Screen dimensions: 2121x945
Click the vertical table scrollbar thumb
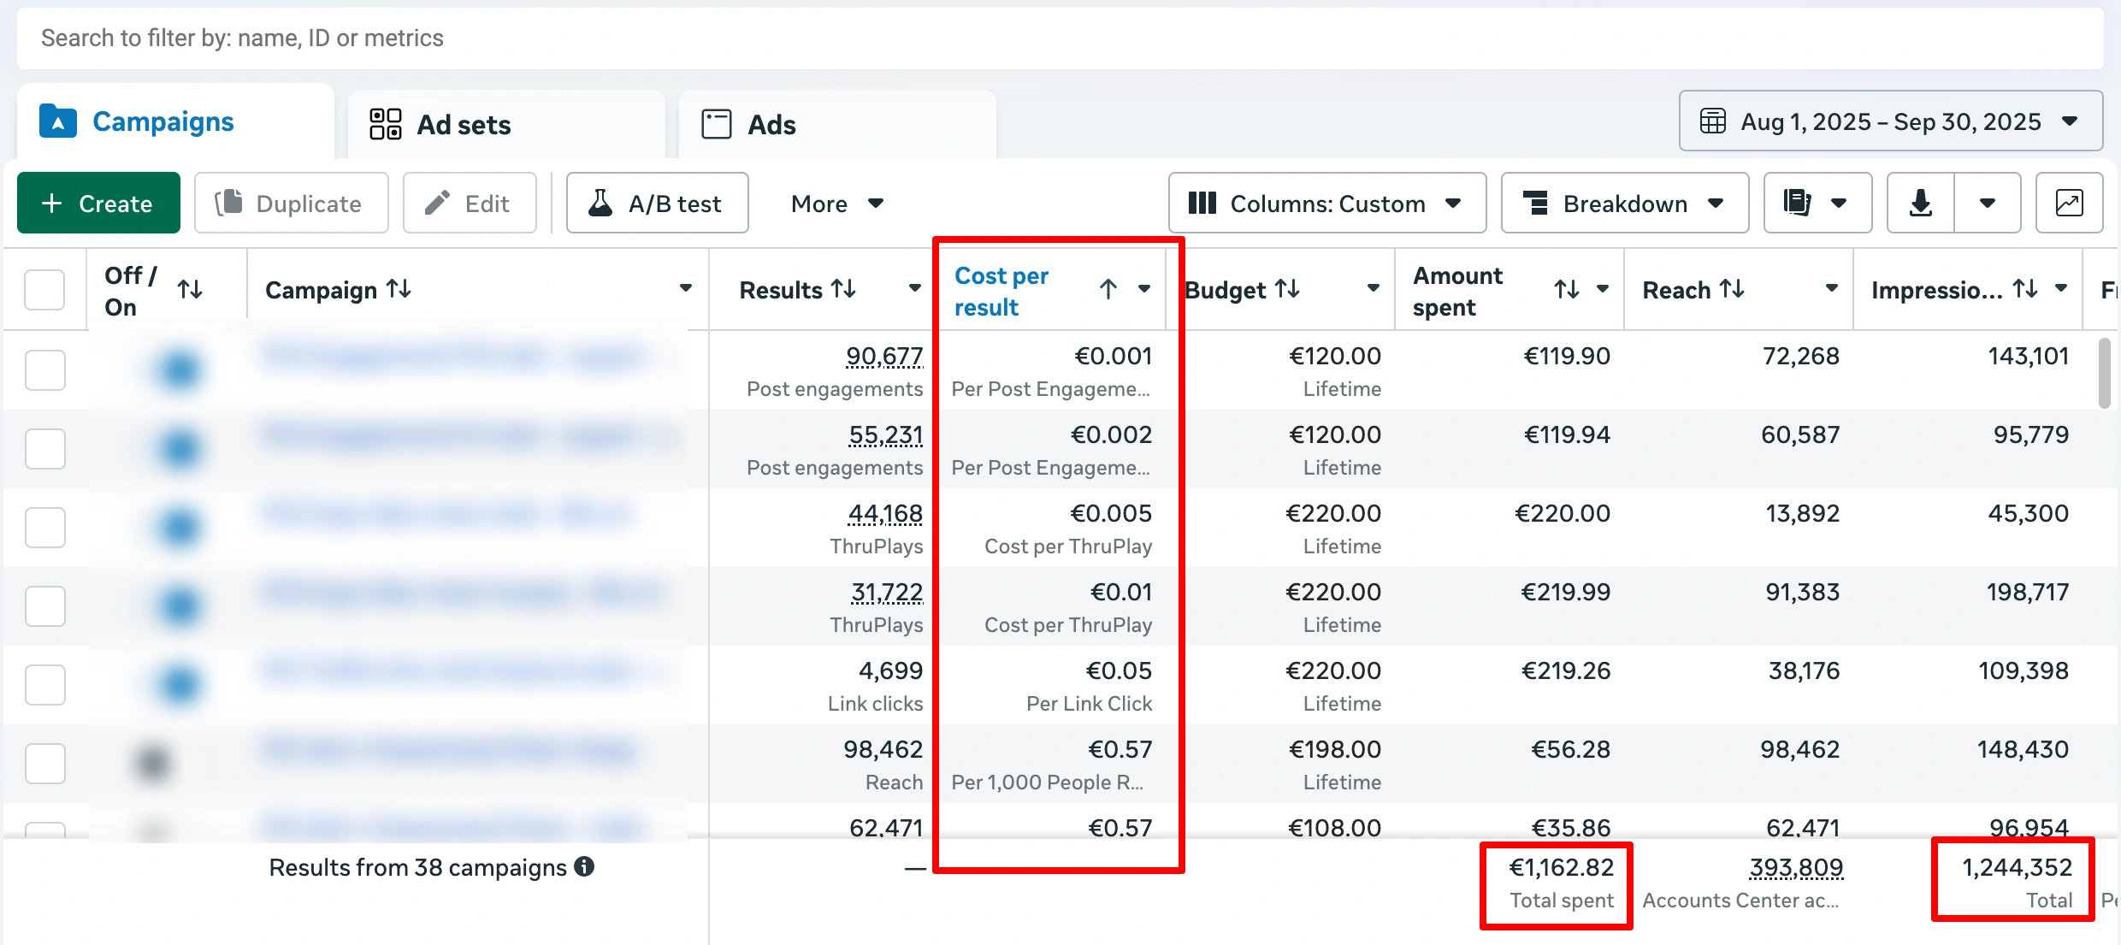(2104, 373)
